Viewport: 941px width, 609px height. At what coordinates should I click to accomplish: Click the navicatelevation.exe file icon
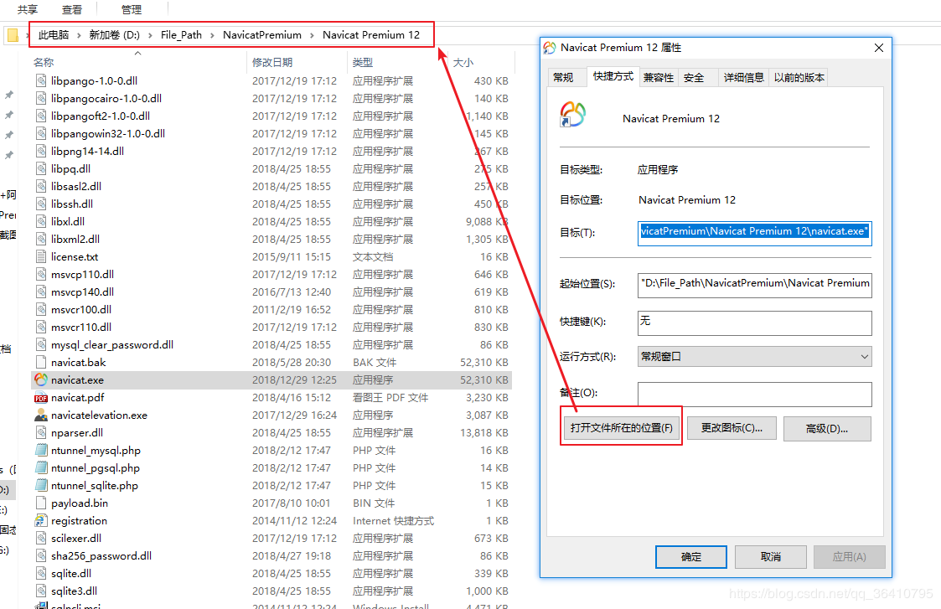41,415
